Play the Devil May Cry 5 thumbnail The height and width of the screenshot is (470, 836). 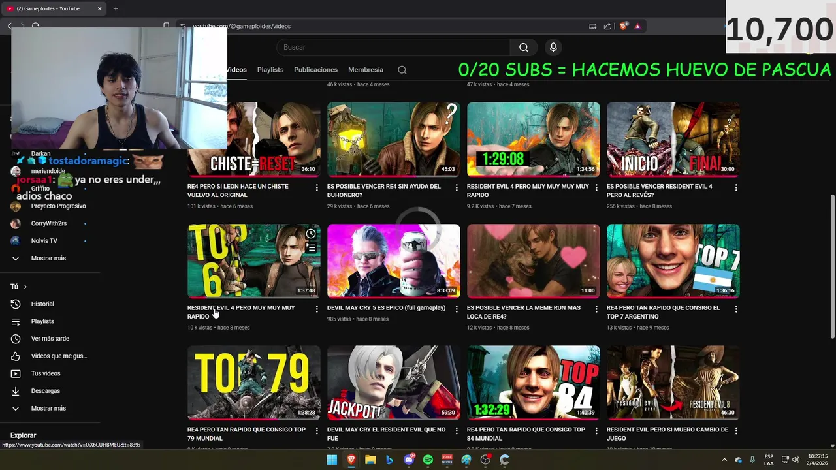[x=393, y=261]
